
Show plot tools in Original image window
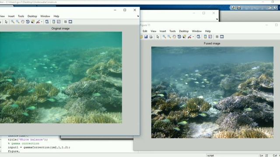[70, 22]
